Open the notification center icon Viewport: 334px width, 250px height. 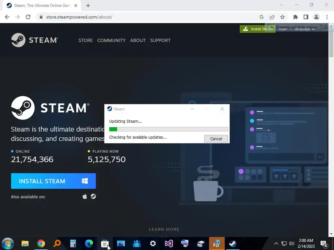click(x=324, y=243)
